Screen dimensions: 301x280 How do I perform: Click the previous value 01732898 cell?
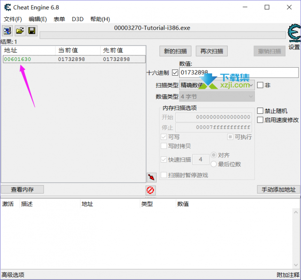click(116, 59)
